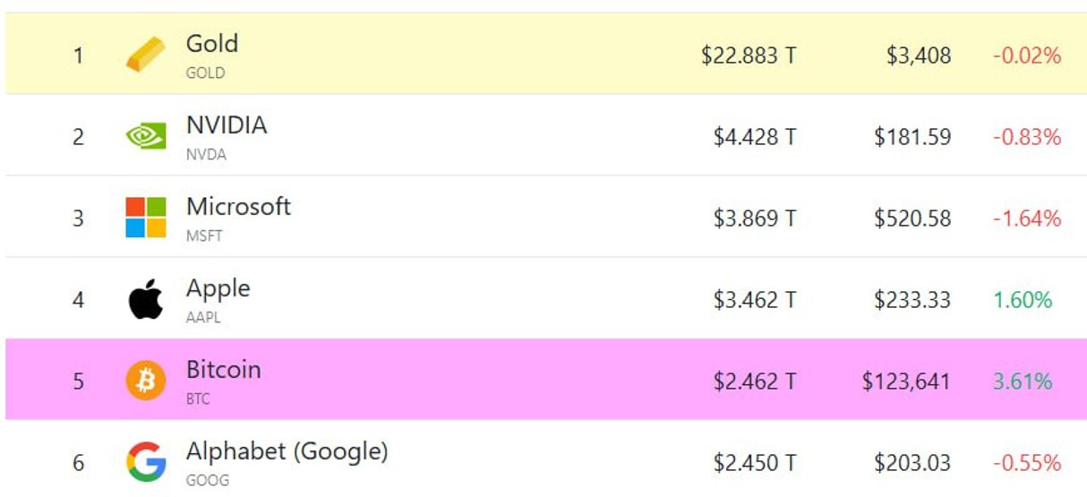Click the gold bar icon
Screen dimensions: 1087x497
[x=145, y=54]
